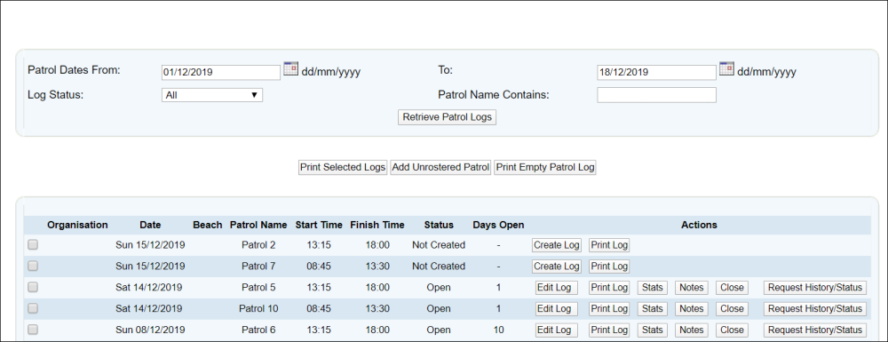The image size is (888, 342).
Task: Print Log for Patrol 5
Action: click(x=609, y=288)
